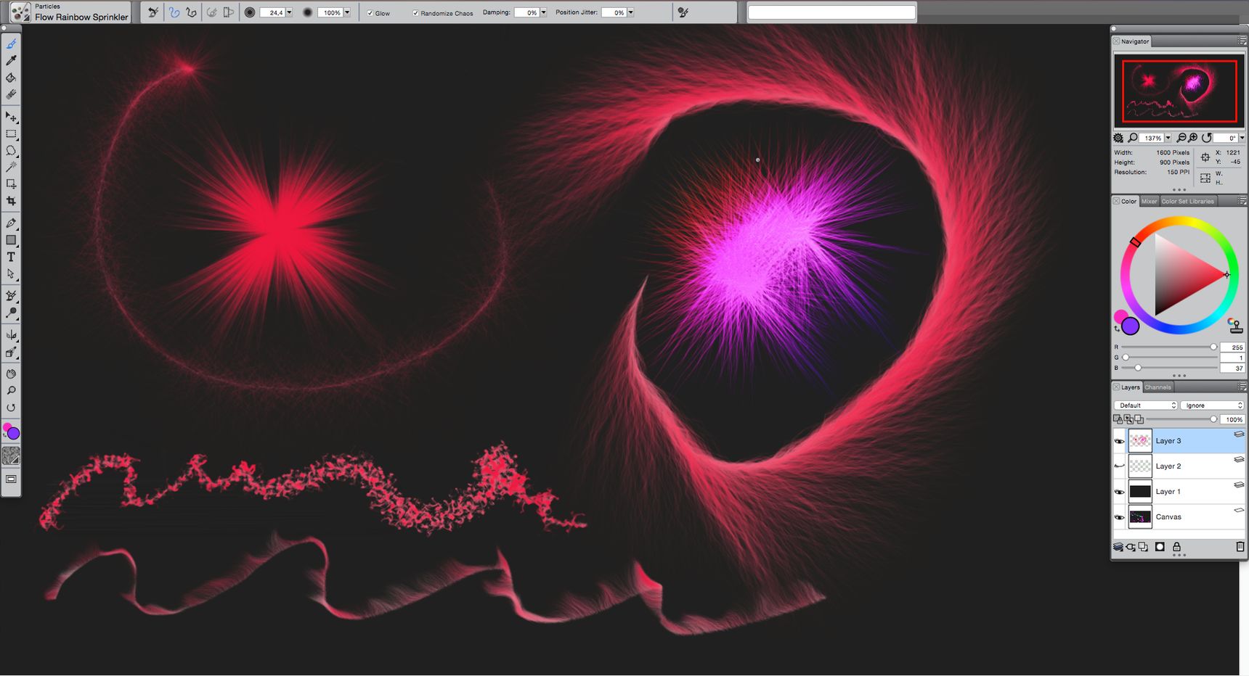Image resolution: width=1249 pixels, height=676 pixels.
Task: Select the Rectangular Shape tool
Action: pos(11,240)
